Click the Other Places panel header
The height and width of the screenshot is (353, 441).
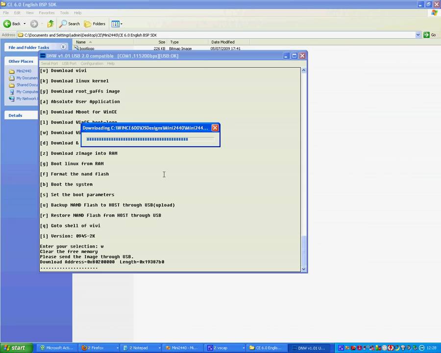(x=21, y=61)
